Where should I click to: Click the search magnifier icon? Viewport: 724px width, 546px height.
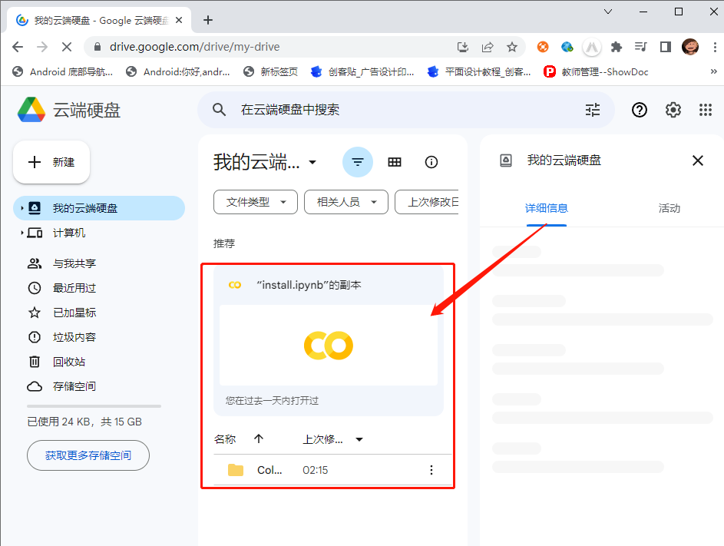tap(219, 110)
